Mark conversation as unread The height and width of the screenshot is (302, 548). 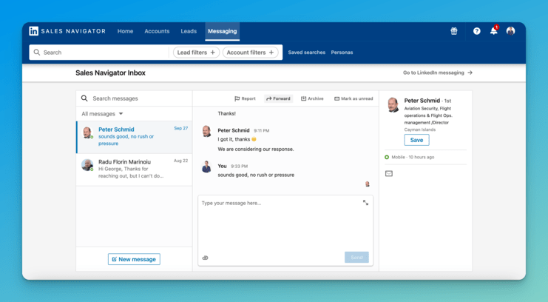(354, 98)
